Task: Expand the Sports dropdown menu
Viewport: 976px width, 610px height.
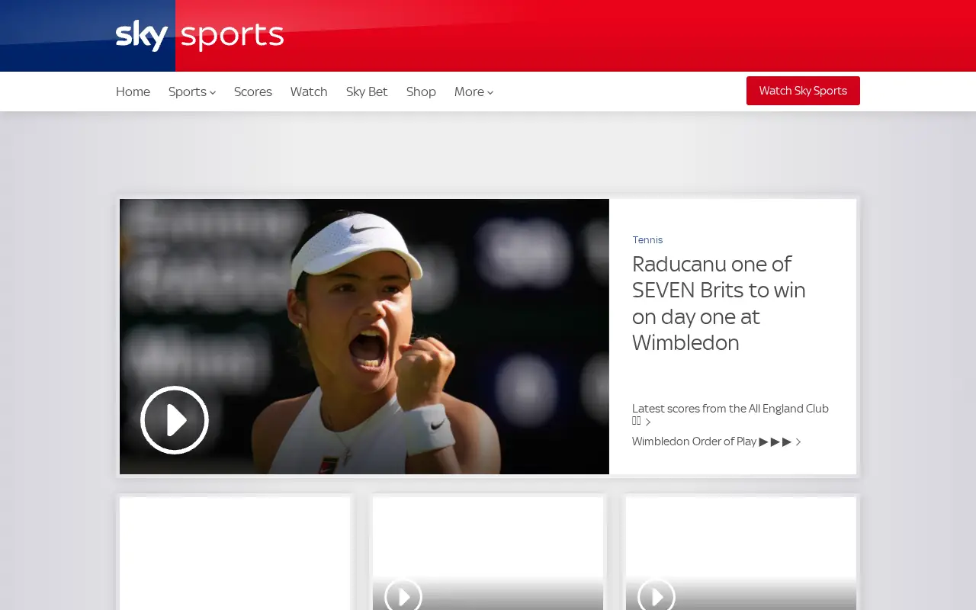Action: coord(192,91)
